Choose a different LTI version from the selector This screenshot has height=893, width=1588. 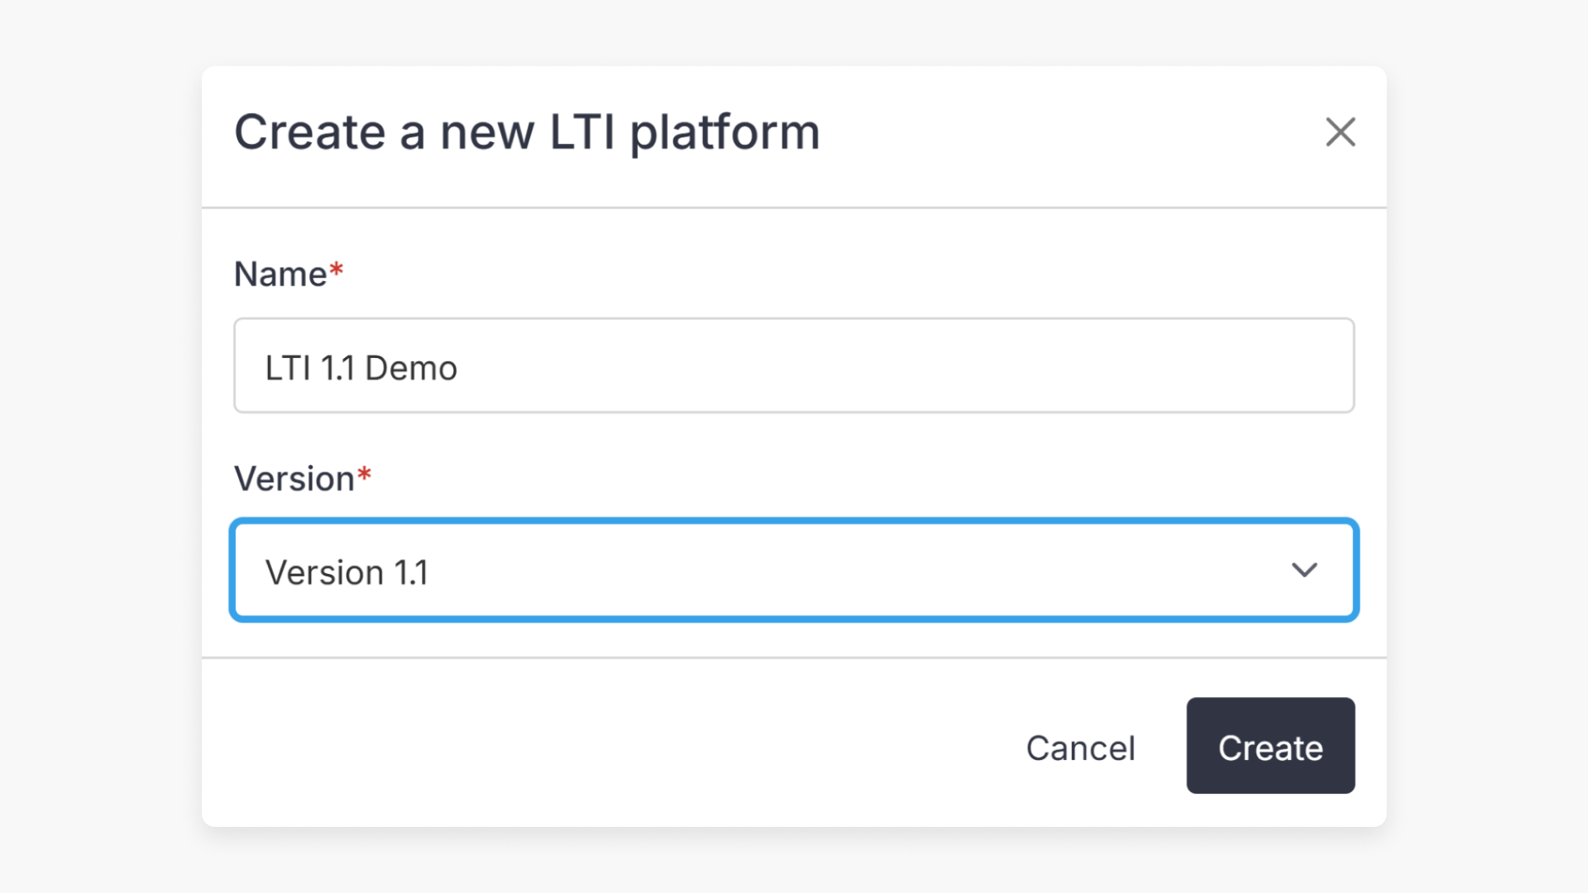[792, 570]
